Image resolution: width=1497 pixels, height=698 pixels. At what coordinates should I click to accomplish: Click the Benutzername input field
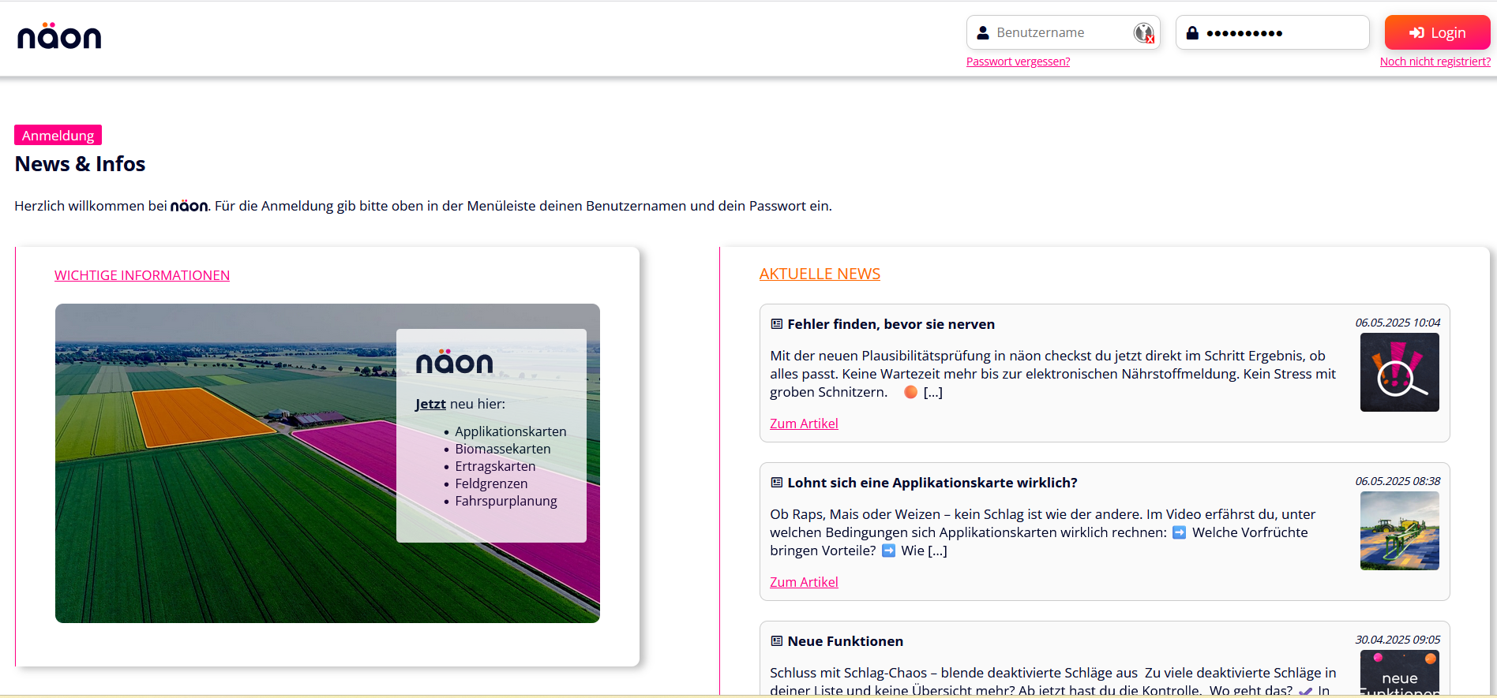(x=1064, y=32)
